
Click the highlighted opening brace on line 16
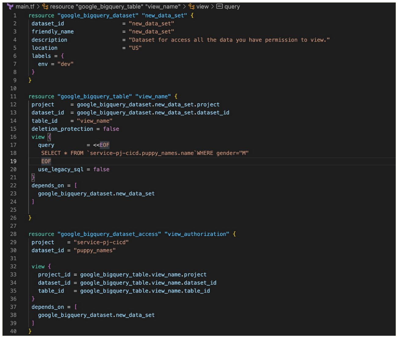click(49, 137)
